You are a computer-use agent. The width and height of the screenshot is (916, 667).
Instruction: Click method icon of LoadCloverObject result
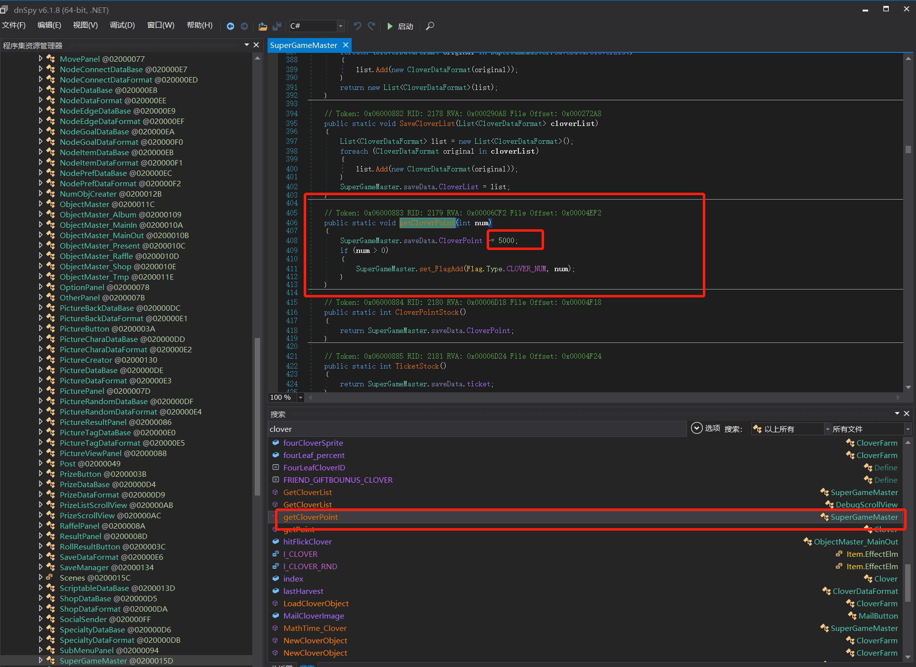click(x=275, y=603)
